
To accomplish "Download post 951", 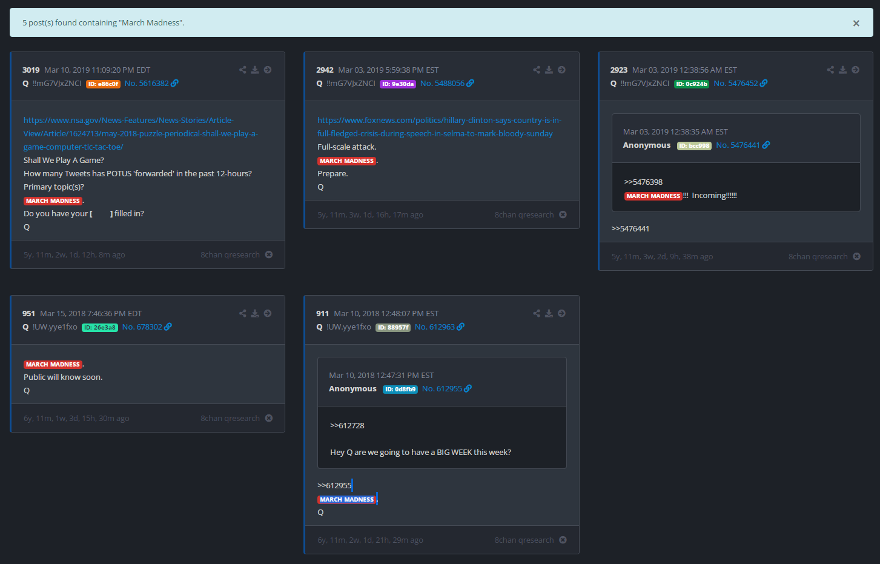I will point(255,313).
